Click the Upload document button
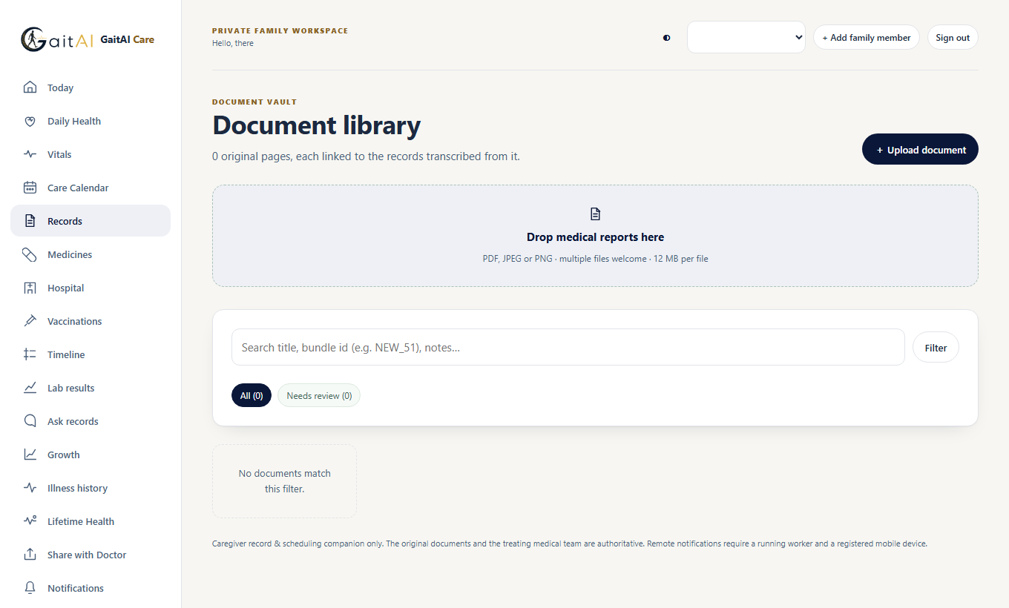Screen dimensions: 1009x608 (x=920, y=149)
